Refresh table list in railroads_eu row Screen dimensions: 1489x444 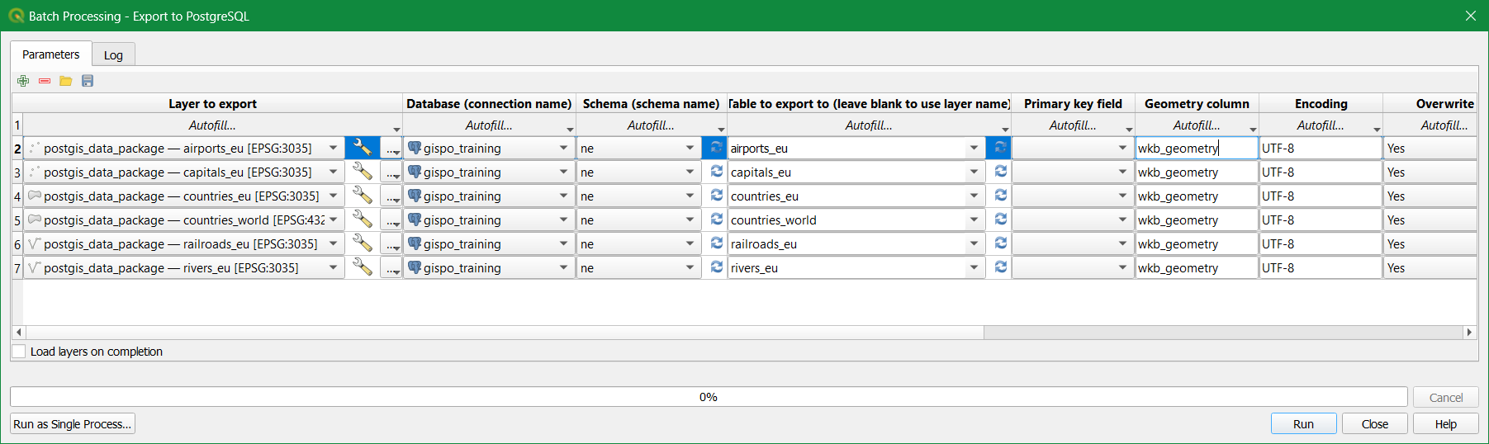click(x=1000, y=243)
